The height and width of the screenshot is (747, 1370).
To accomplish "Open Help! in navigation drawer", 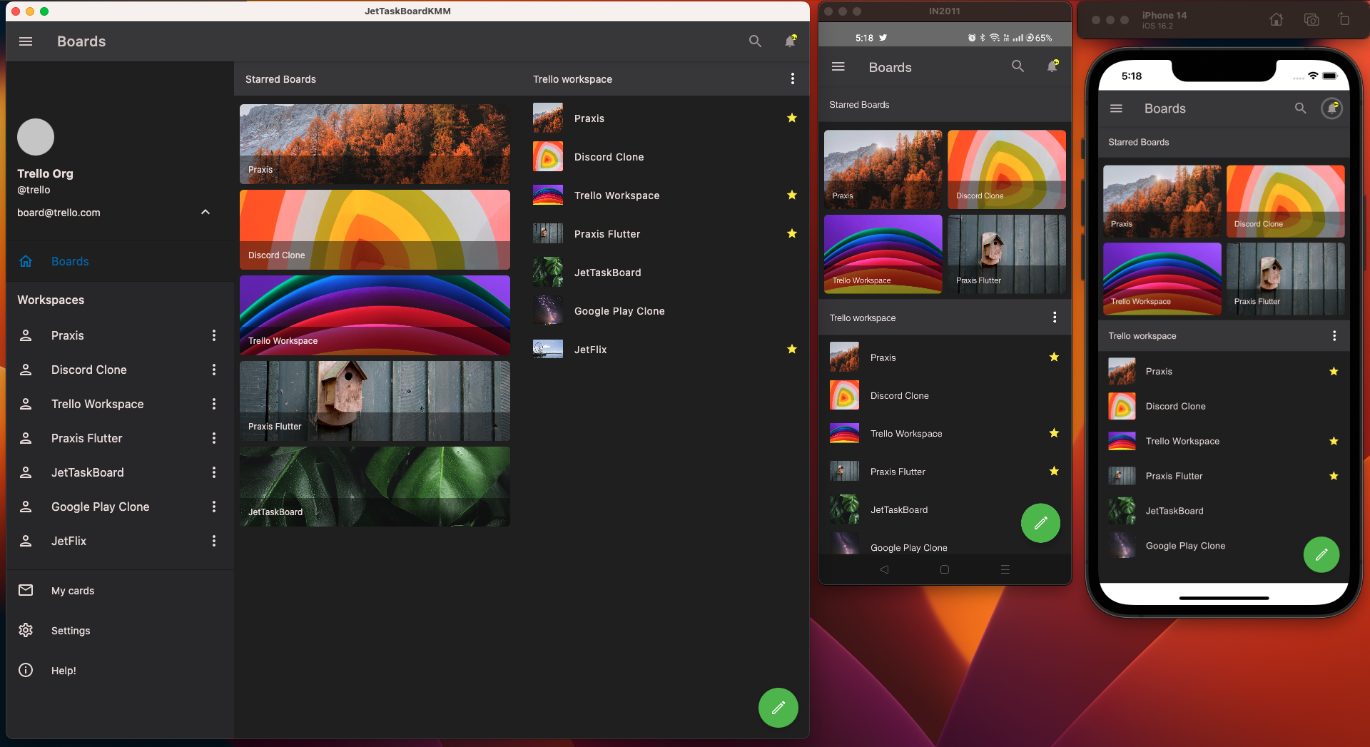I will pyautogui.click(x=120, y=671).
